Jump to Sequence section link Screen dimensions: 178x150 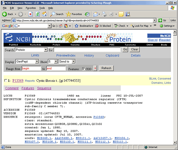click(x=44, y=88)
